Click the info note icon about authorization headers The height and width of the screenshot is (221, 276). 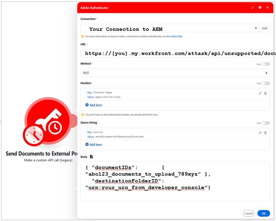[x=82, y=115]
